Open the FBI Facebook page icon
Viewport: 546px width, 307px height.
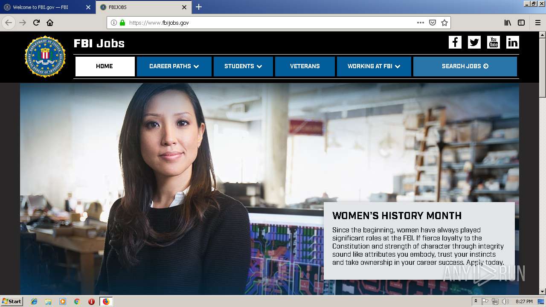point(455,42)
